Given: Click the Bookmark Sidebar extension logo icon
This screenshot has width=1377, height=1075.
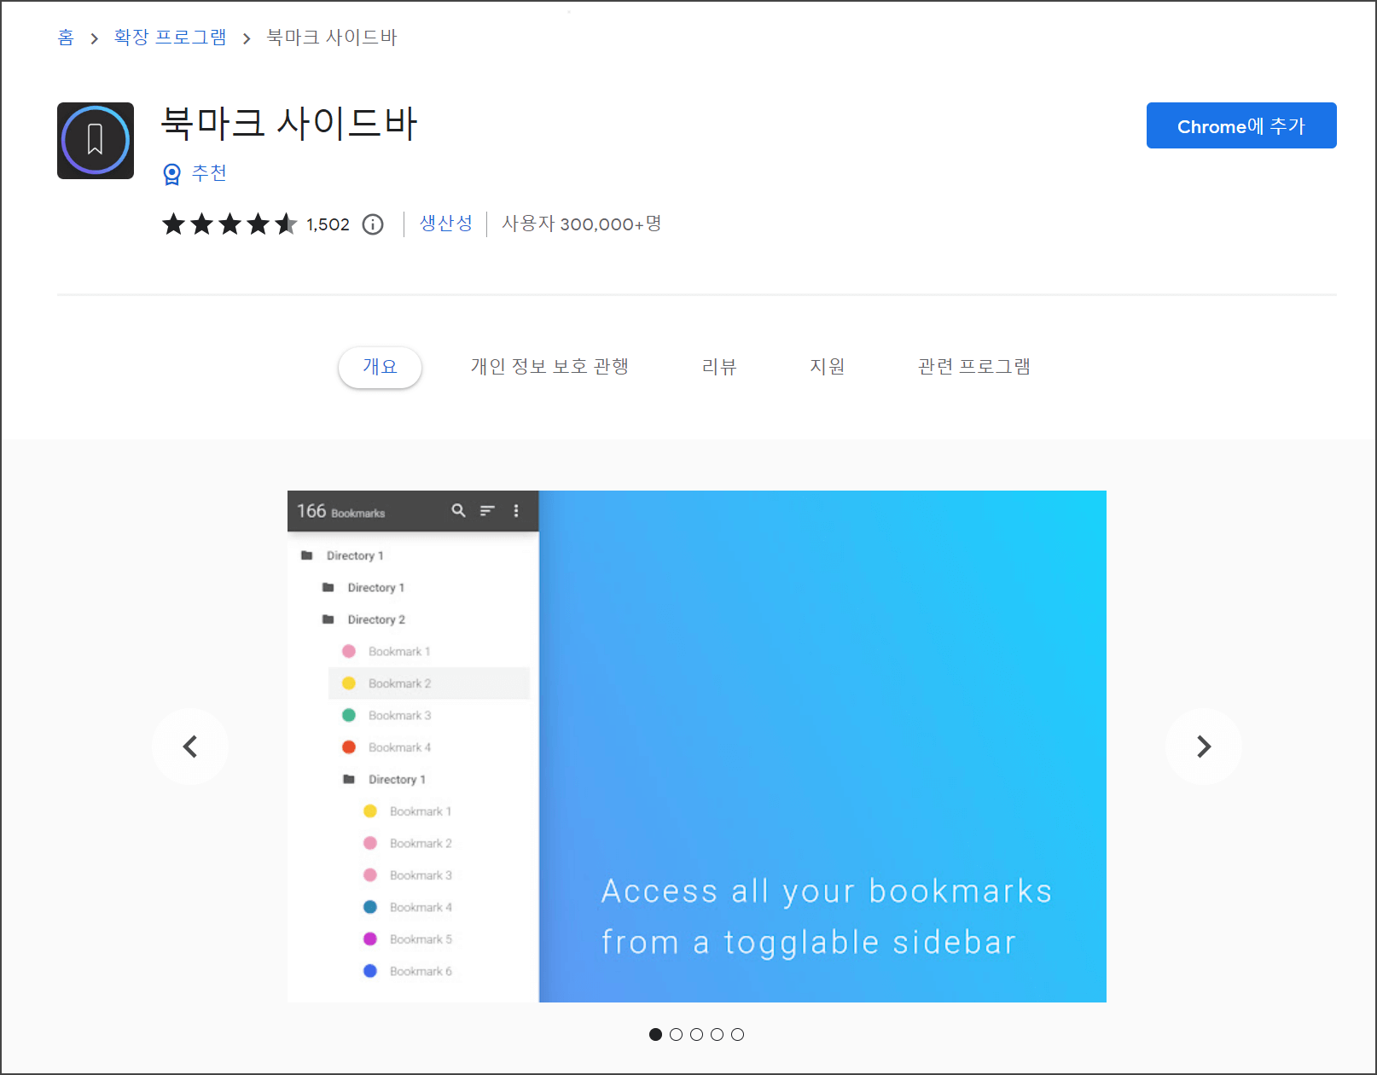Looking at the screenshot, I should pos(96,141).
